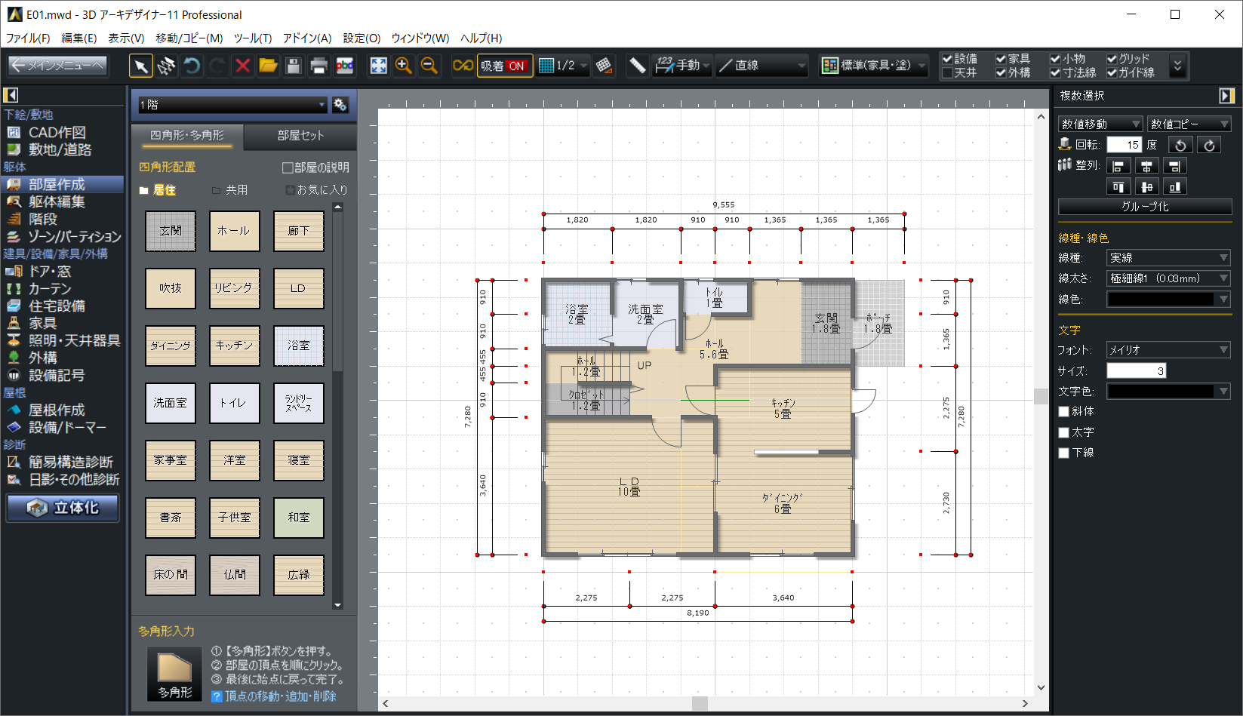The width and height of the screenshot is (1243, 716).
Task: Click the ruler measure tool icon
Action: [x=637, y=66]
